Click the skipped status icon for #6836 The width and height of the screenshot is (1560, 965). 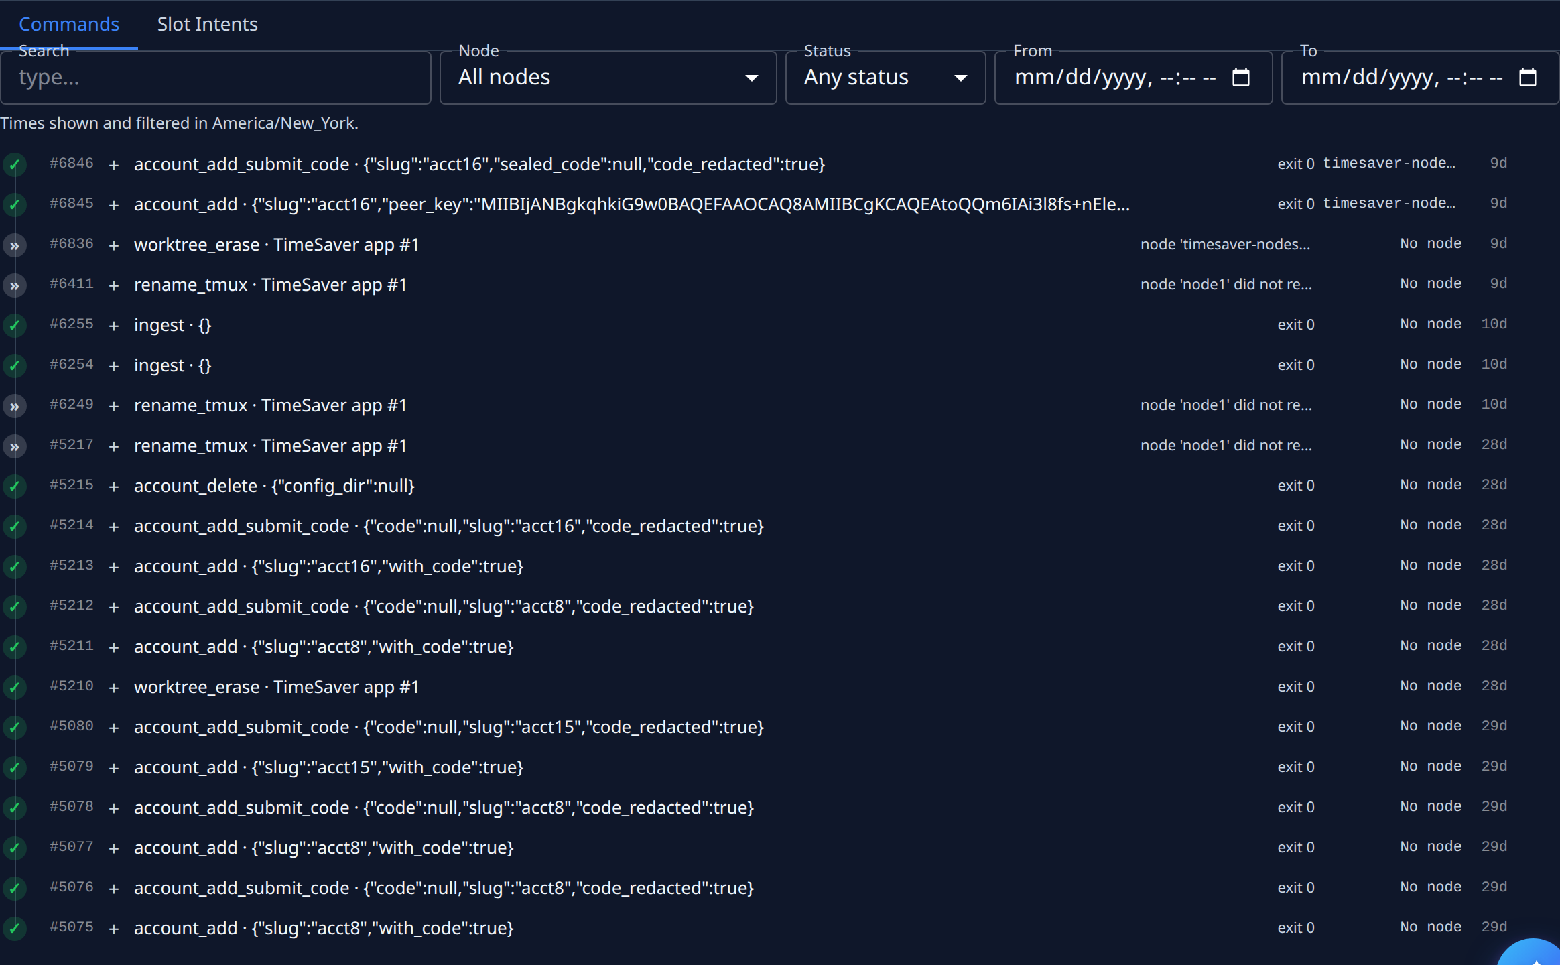coord(14,245)
